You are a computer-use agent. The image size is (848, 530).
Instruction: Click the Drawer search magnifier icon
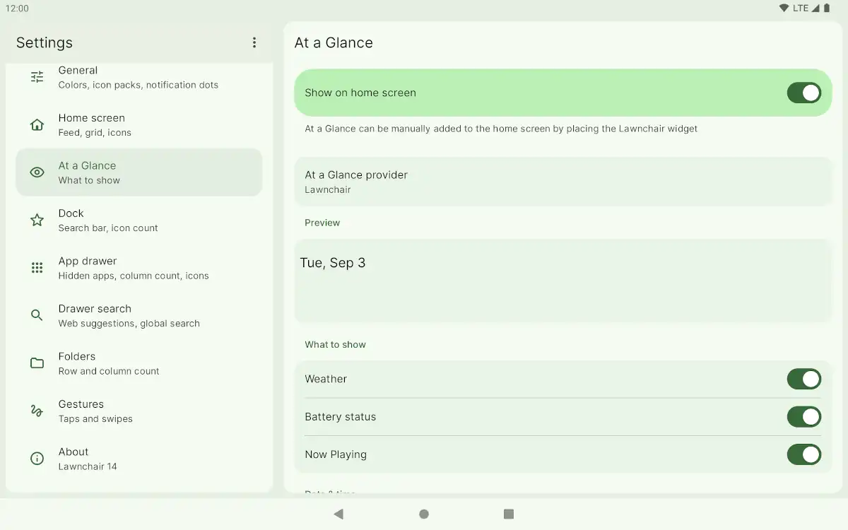[x=37, y=315]
